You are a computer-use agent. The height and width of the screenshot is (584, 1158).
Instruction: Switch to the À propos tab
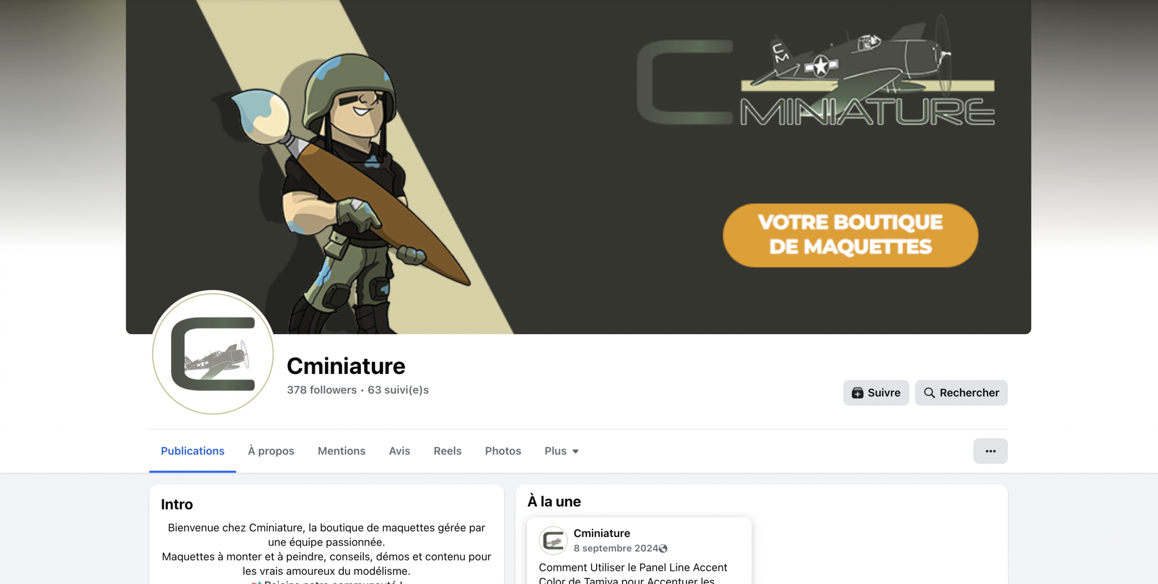pyautogui.click(x=271, y=451)
